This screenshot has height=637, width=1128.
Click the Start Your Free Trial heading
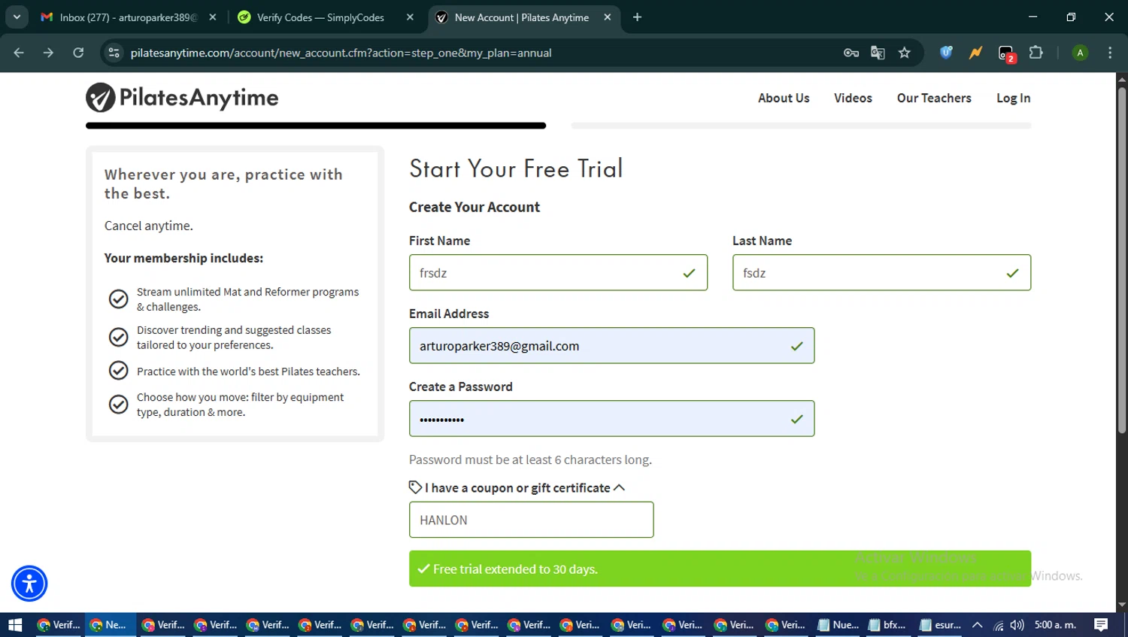pyautogui.click(x=516, y=168)
